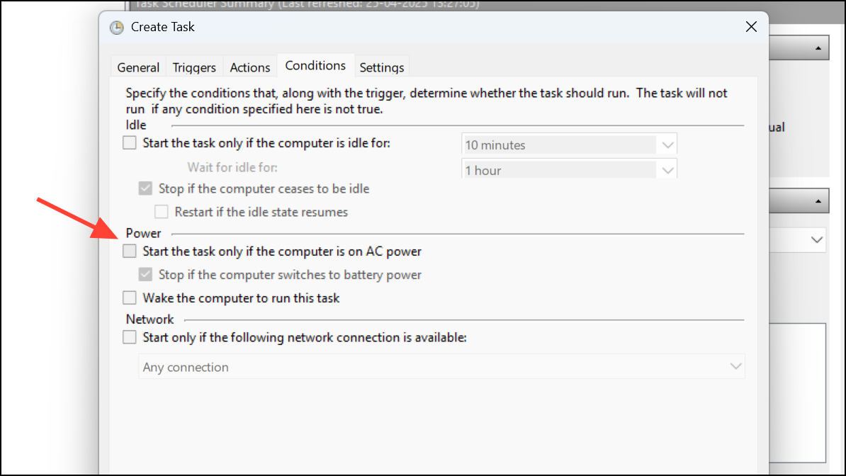
Task: Check Wake the computer to run this task
Action: tap(130, 298)
